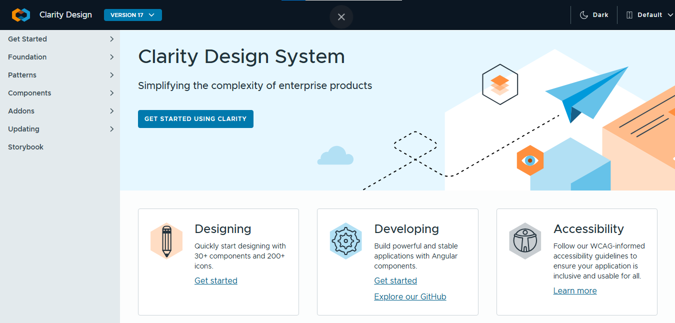Click the Clarity Design title text
The height and width of the screenshot is (323, 675).
(x=65, y=15)
